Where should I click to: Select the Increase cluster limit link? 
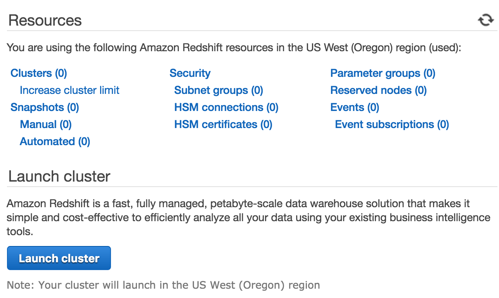point(69,90)
